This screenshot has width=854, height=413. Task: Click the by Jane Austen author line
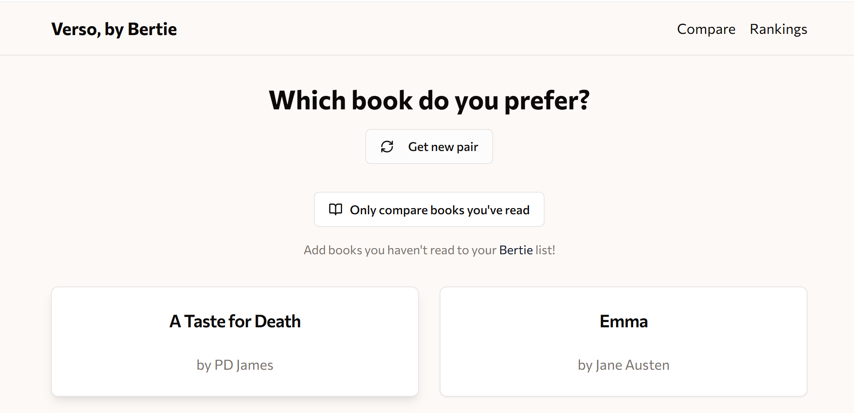[623, 364]
